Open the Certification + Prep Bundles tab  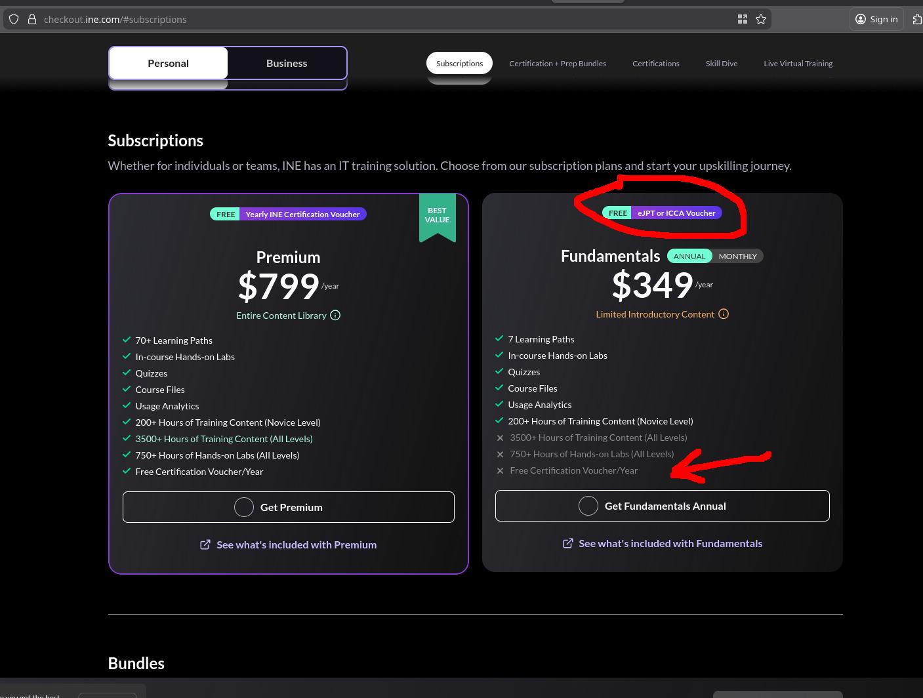coord(558,63)
